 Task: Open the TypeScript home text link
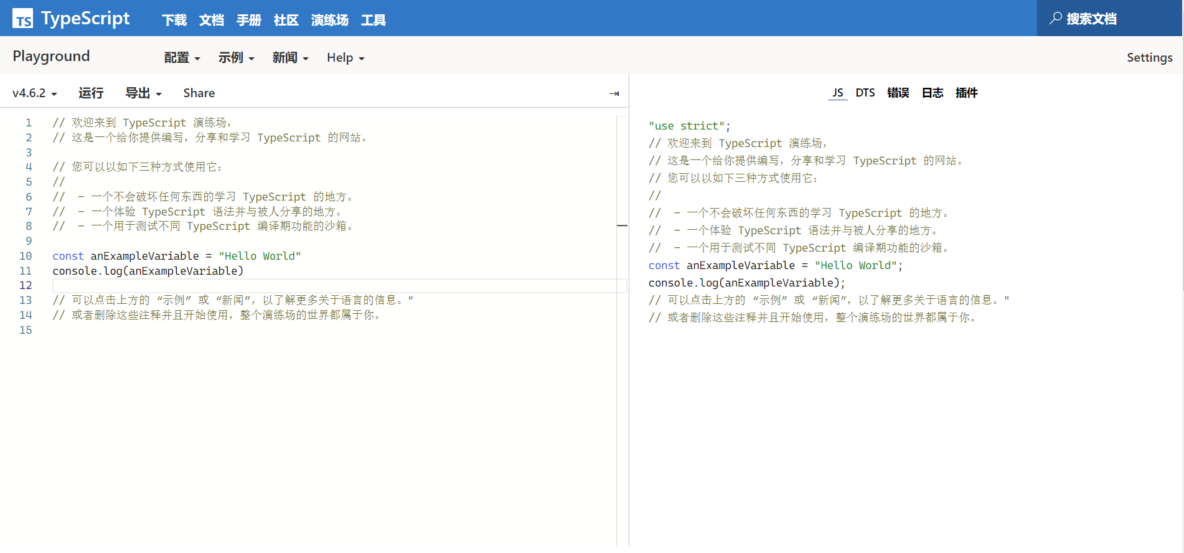click(x=85, y=19)
